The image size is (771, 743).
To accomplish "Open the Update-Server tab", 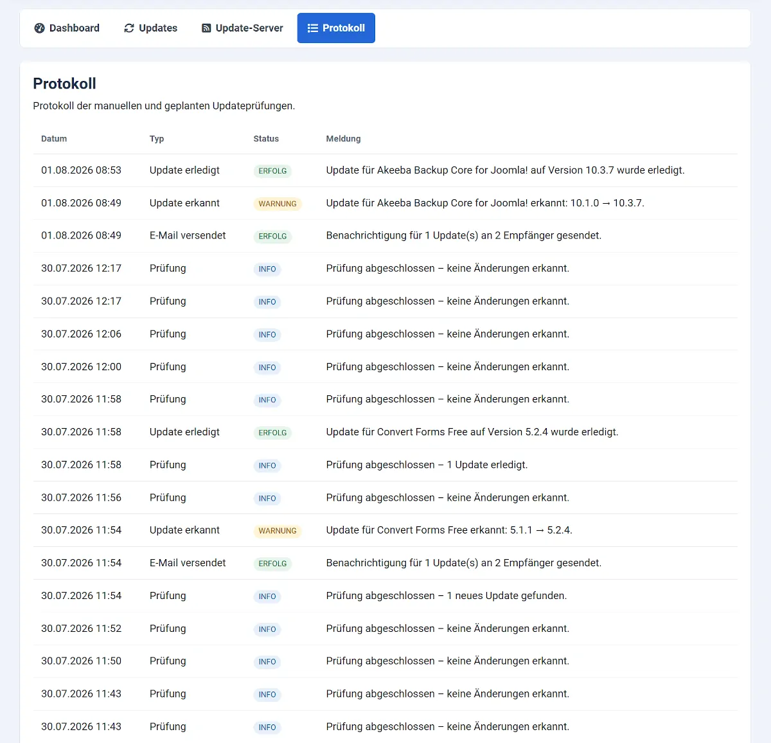I will point(242,28).
